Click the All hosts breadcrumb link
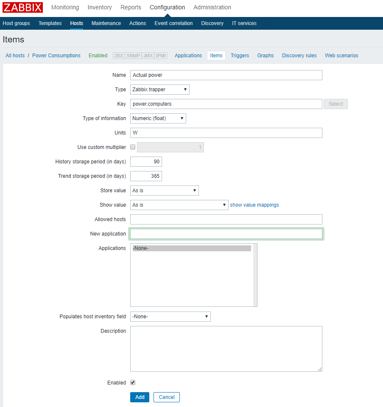 click(15, 55)
